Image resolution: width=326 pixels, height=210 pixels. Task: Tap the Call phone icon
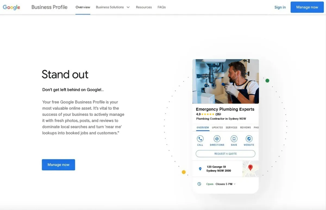(200, 139)
